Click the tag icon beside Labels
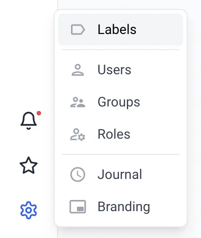Viewport: 201px width, 238px height. [x=78, y=30]
